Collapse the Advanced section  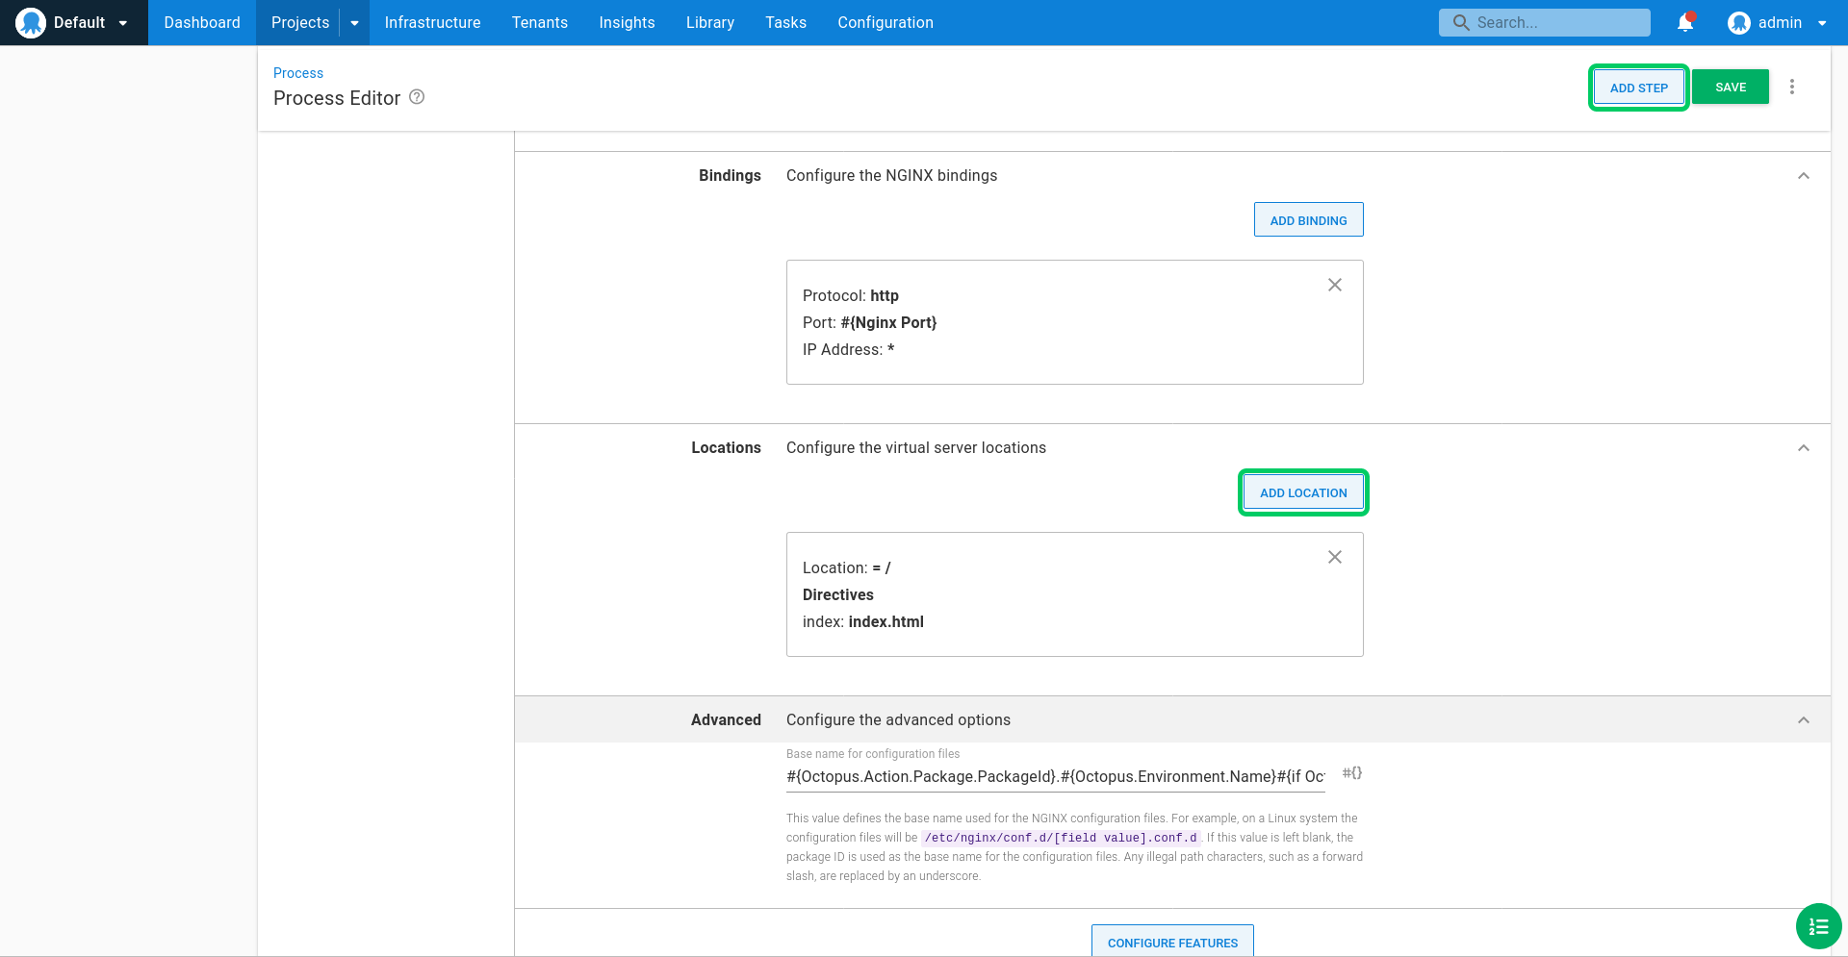click(1803, 720)
